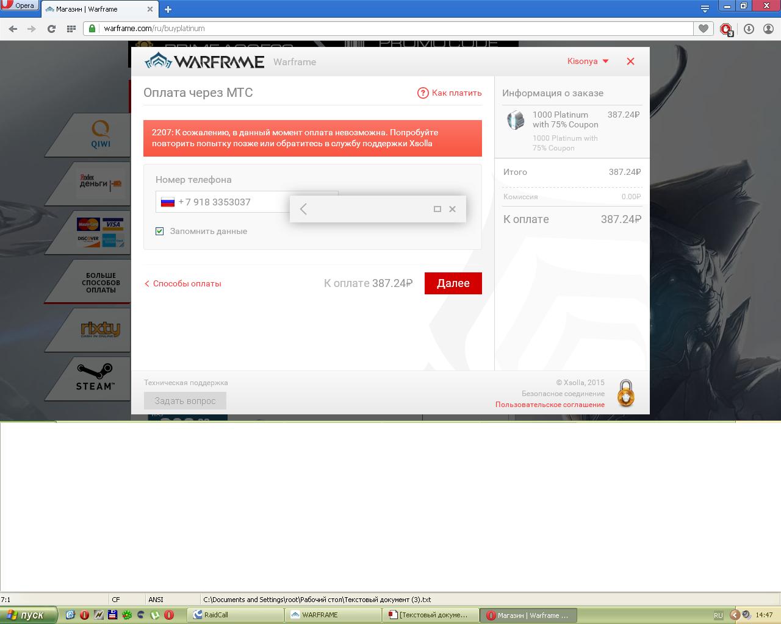Close the Магазин | Warframe browser tab
Screen dimensions: 781x624
tap(151, 9)
